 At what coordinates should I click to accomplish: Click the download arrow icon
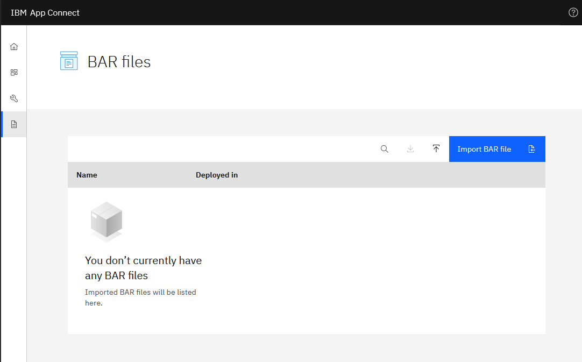(410, 149)
